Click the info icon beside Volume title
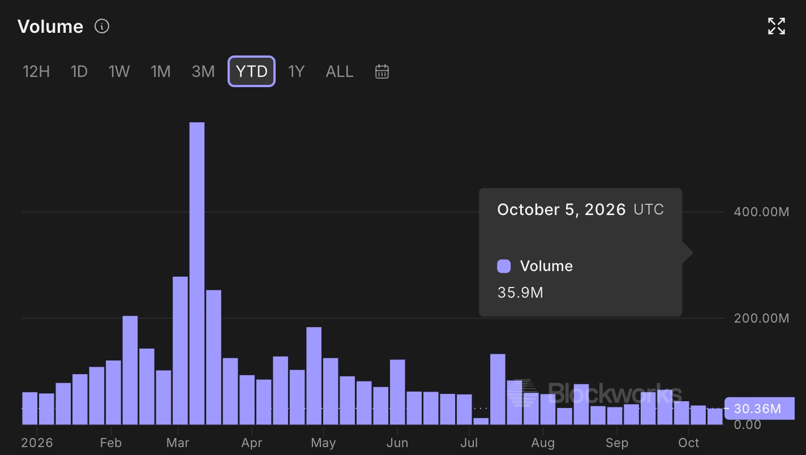 point(102,26)
